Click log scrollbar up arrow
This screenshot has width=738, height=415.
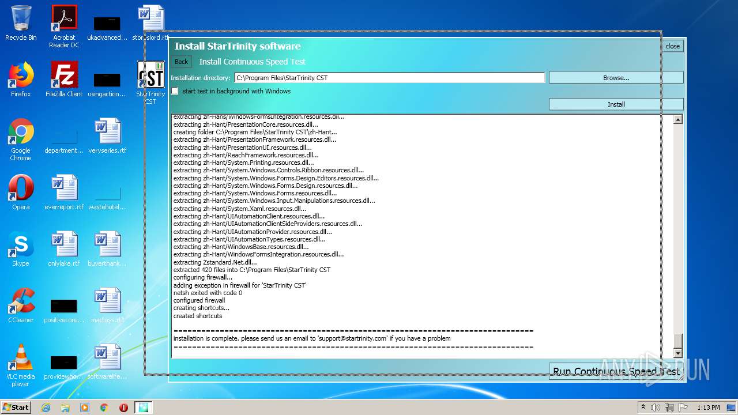(x=678, y=119)
